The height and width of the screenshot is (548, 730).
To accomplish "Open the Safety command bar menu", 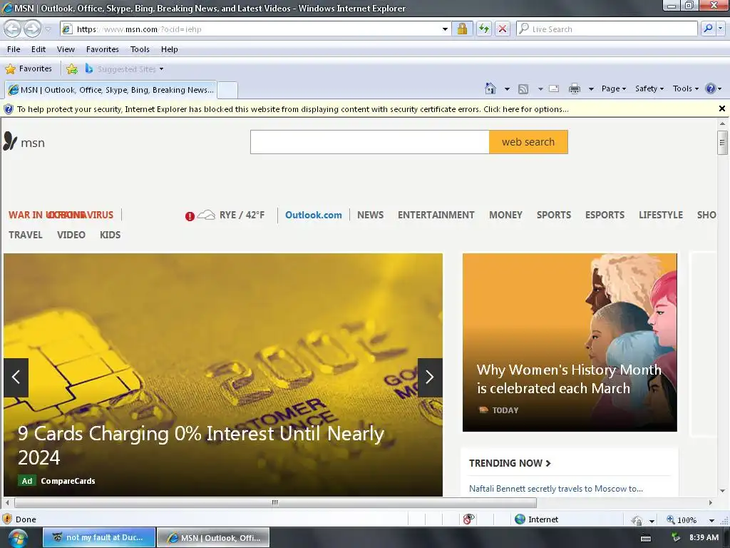I will pyautogui.click(x=649, y=88).
